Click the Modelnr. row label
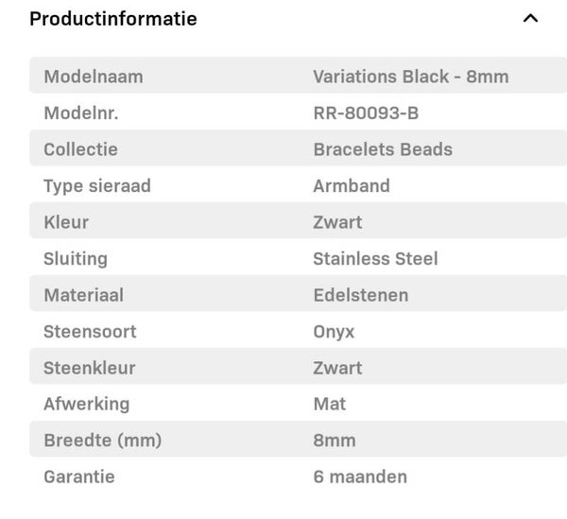The height and width of the screenshot is (519, 567). pos(81,113)
